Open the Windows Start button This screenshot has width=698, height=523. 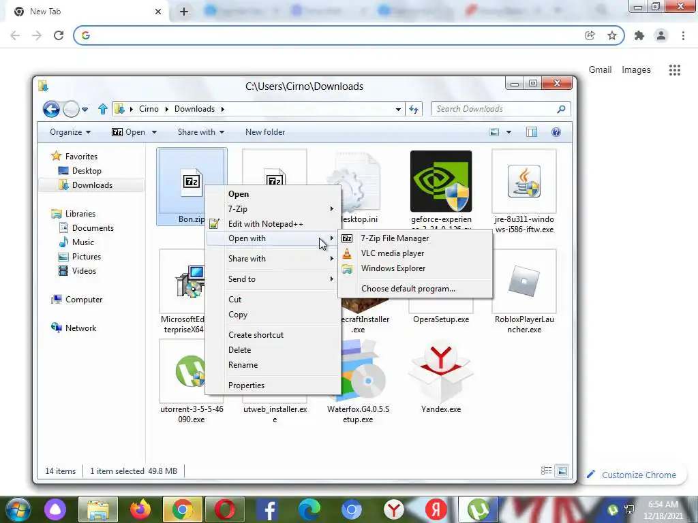(x=18, y=509)
